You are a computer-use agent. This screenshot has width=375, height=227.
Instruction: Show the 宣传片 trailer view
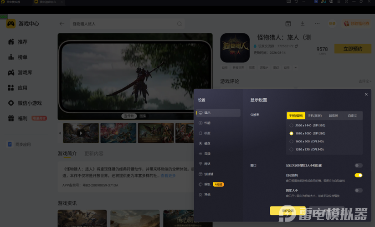pyautogui.click(x=129, y=116)
